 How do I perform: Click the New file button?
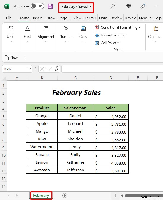(x=11, y=58)
